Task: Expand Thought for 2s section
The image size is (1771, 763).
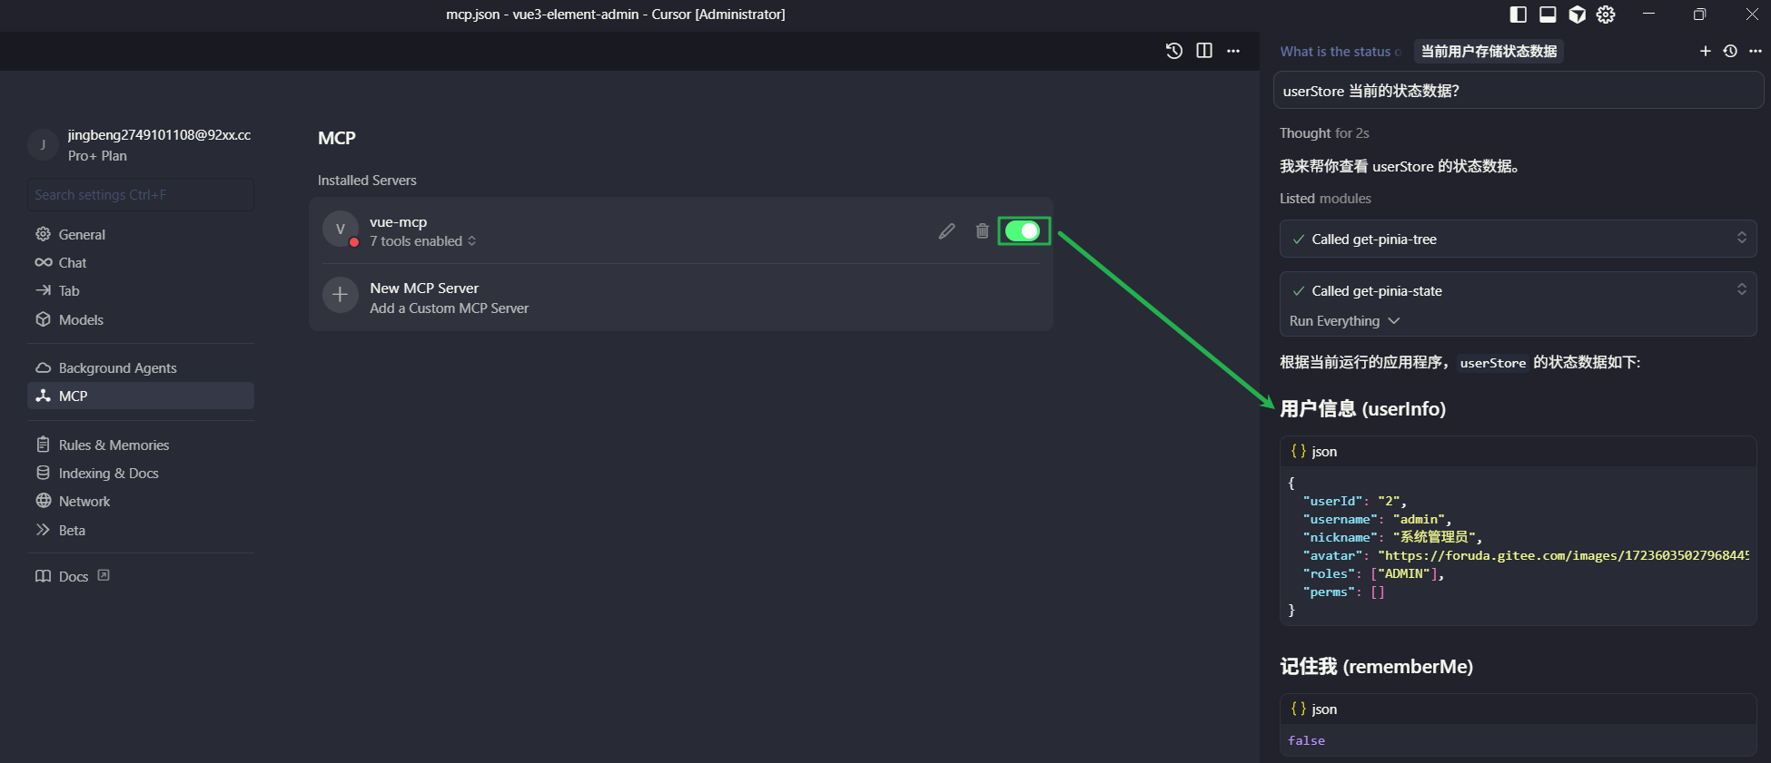Action: 1324,133
